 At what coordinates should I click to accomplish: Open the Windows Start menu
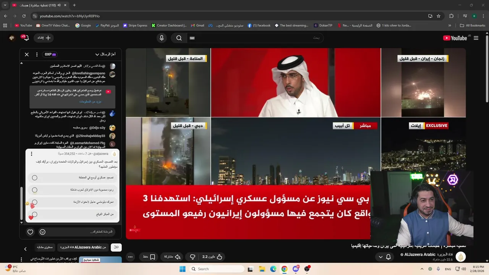point(183,269)
